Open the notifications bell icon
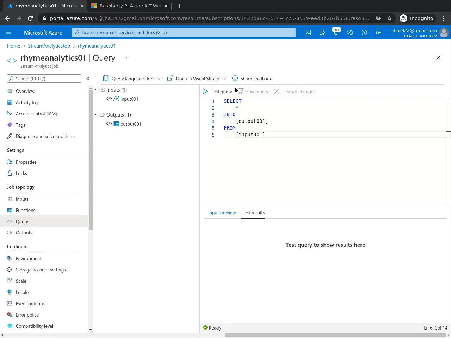This screenshot has width=451, height=338. tap(336, 32)
